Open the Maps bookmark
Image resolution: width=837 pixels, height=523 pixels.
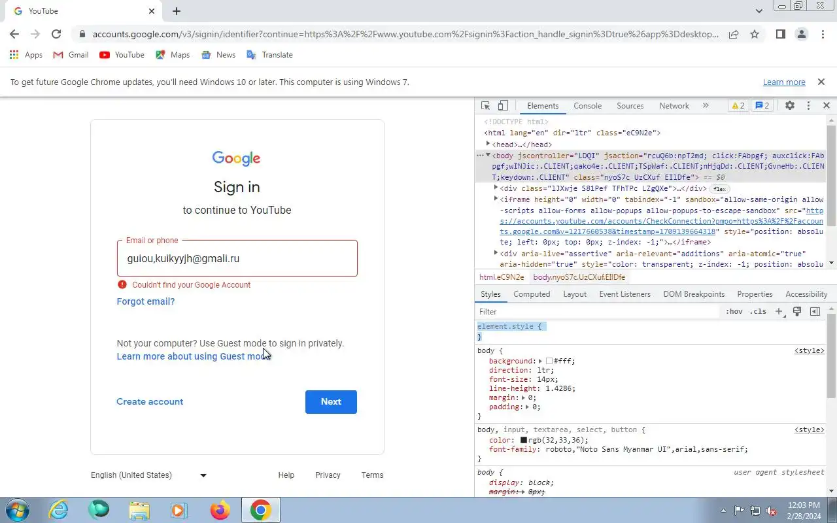click(173, 55)
